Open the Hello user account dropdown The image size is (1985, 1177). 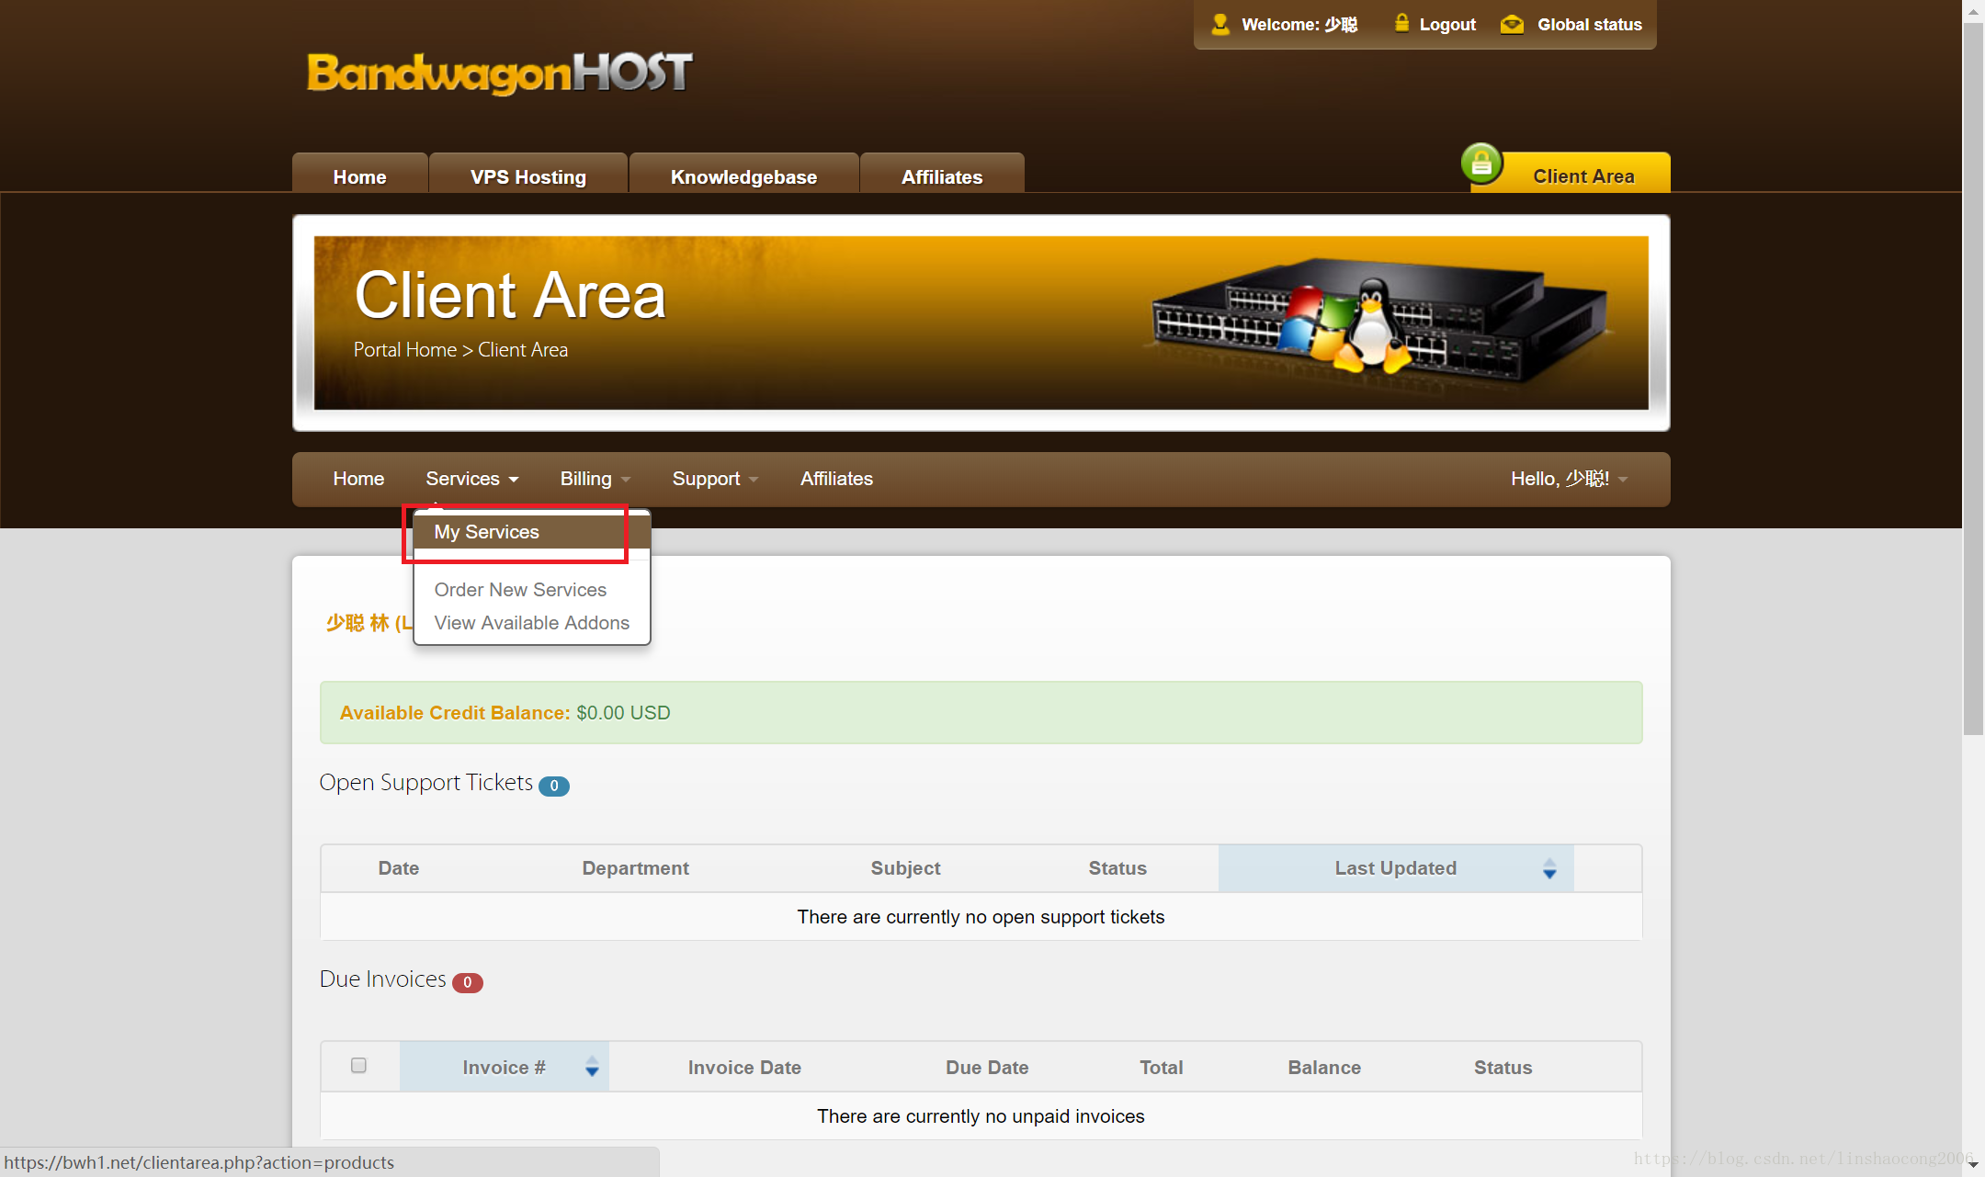click(x=1568, y=479)
